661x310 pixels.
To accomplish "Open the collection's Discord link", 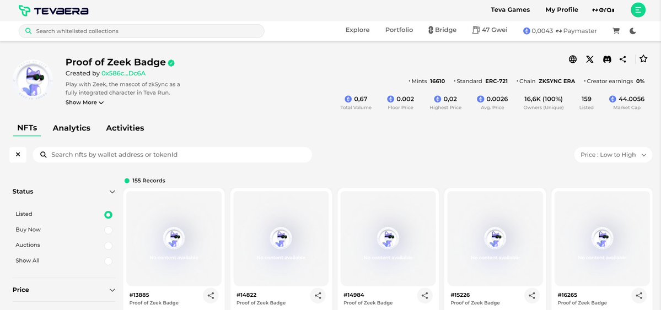I will point(607,59).
